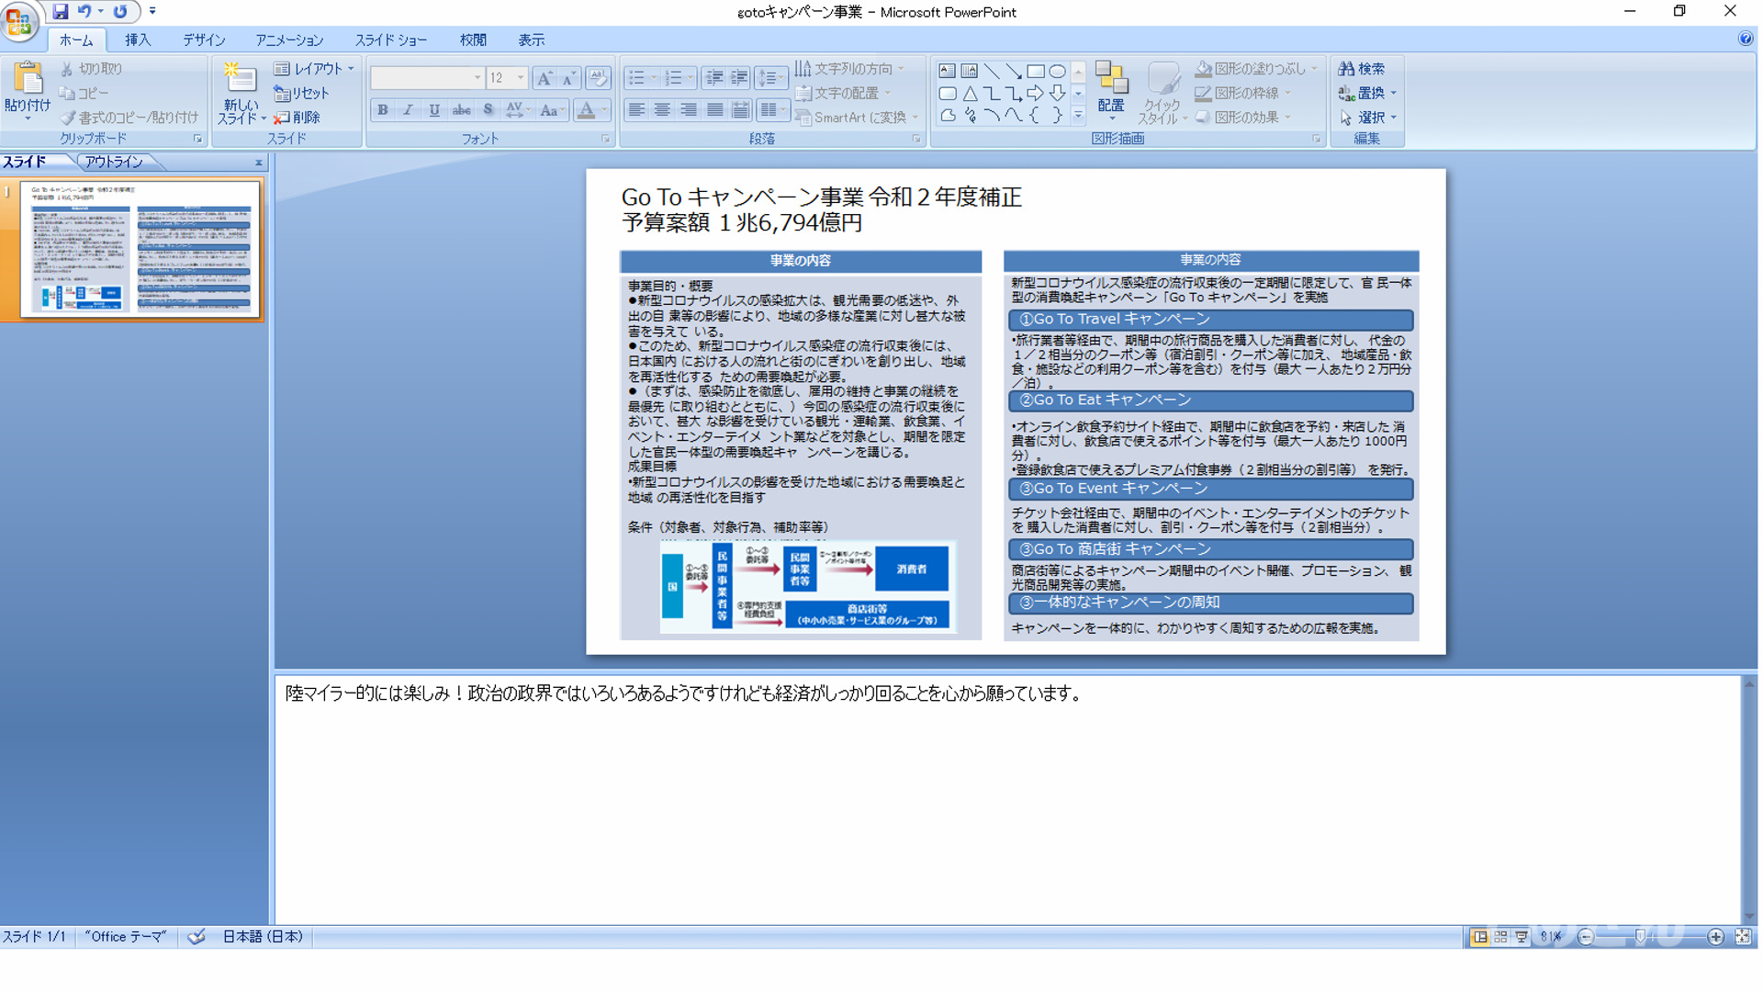This screenshot has width=1763, height=992.
Task: Select the right arrow shape
Action: point(1036,93)
